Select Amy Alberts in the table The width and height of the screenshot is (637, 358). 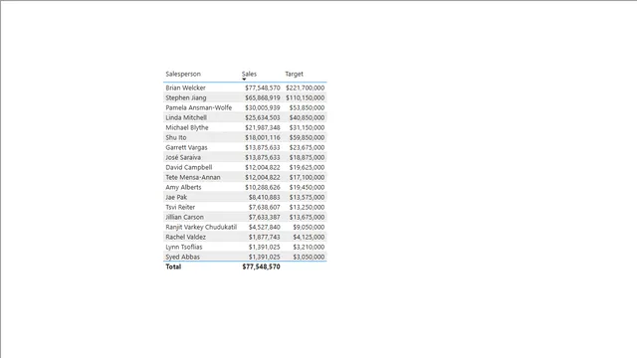click(183, 187)
